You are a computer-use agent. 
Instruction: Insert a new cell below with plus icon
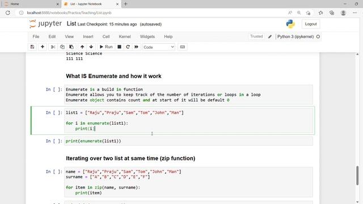click(43, 47)
